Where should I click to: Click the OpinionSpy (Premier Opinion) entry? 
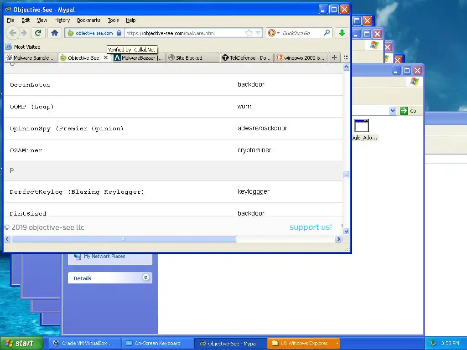67,128
